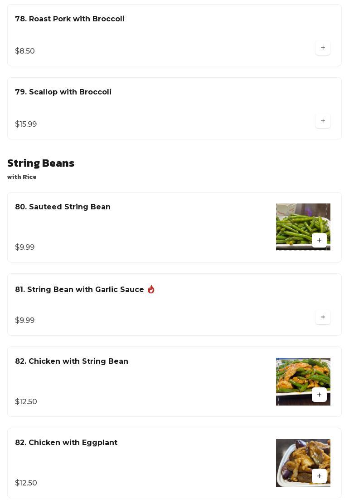Viewport: 349px width, 500px height.
Task: Add Roast Pork with Broccoli to order
Action: point(323,48)
